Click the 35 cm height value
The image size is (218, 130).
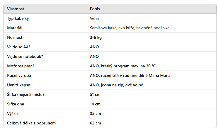pos(95,114)
